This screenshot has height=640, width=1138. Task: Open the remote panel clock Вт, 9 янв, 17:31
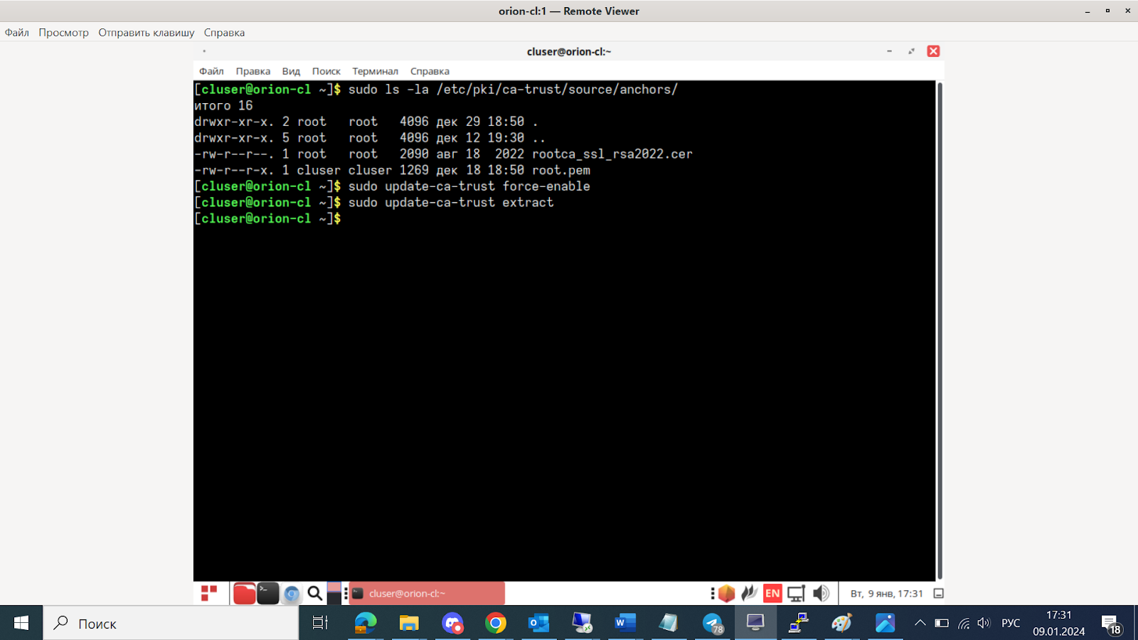[886, 593]
